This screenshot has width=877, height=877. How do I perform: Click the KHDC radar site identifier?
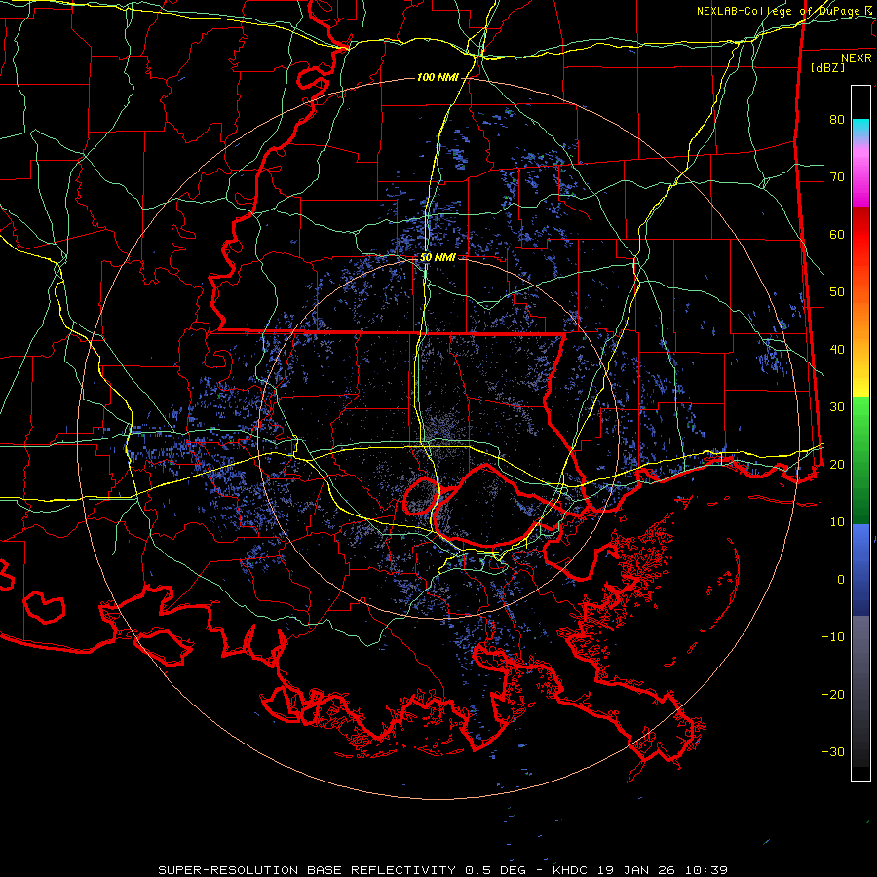coord(570,870)
